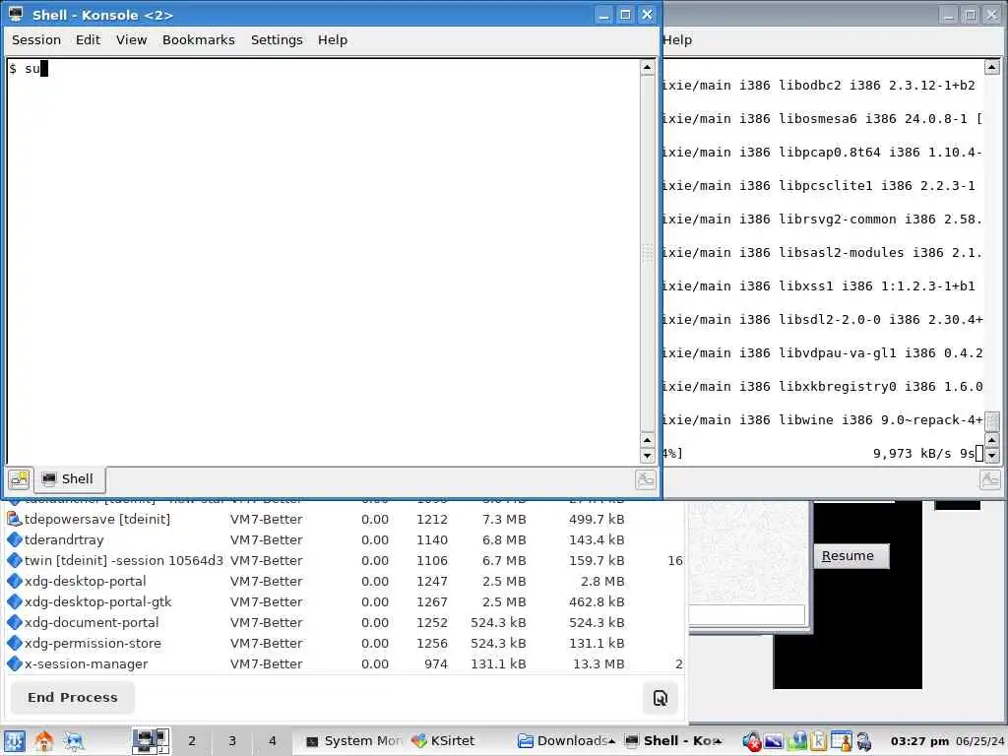The width and height of the screenshot is (1008, 756).
Task: Expand Downloads taskbar group
Action: click(566, 741)
